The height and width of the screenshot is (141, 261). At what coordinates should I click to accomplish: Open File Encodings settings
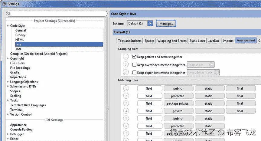20,68
